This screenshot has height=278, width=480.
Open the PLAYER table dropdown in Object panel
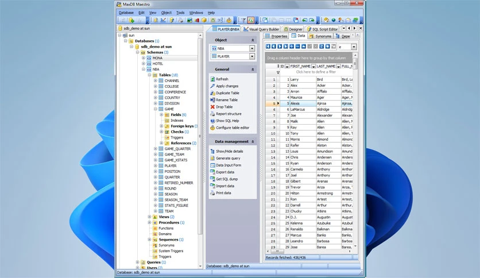(252, 56)
